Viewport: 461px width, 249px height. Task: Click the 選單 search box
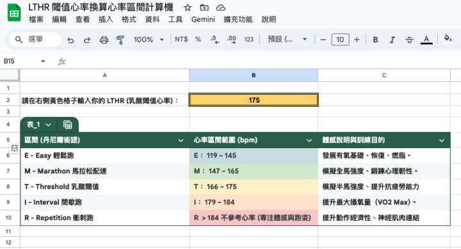35,40
